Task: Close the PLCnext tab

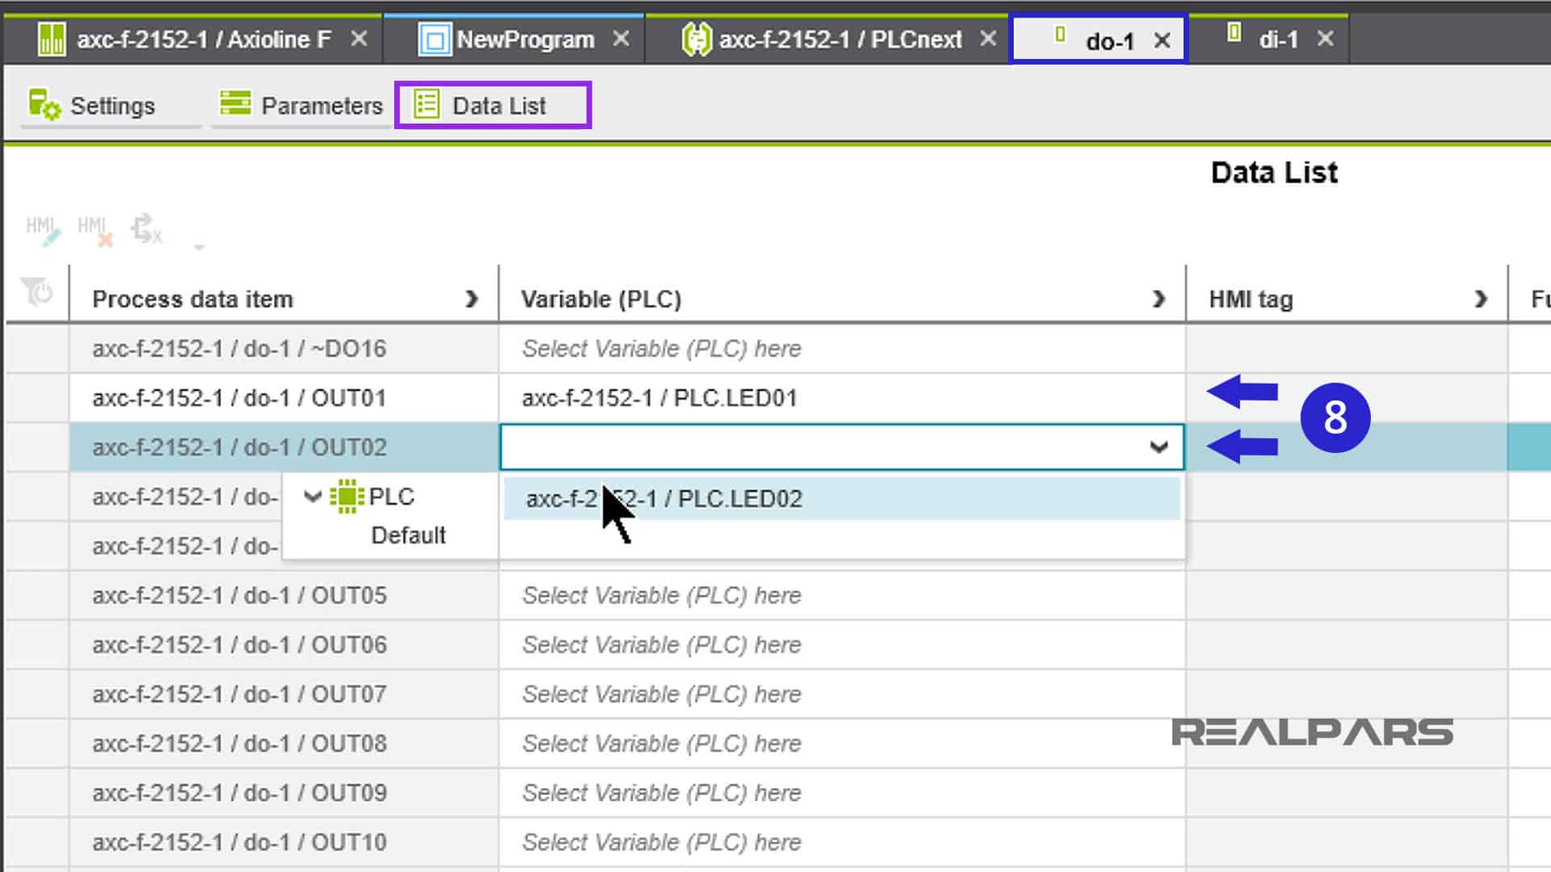Action: pos(988,39)
